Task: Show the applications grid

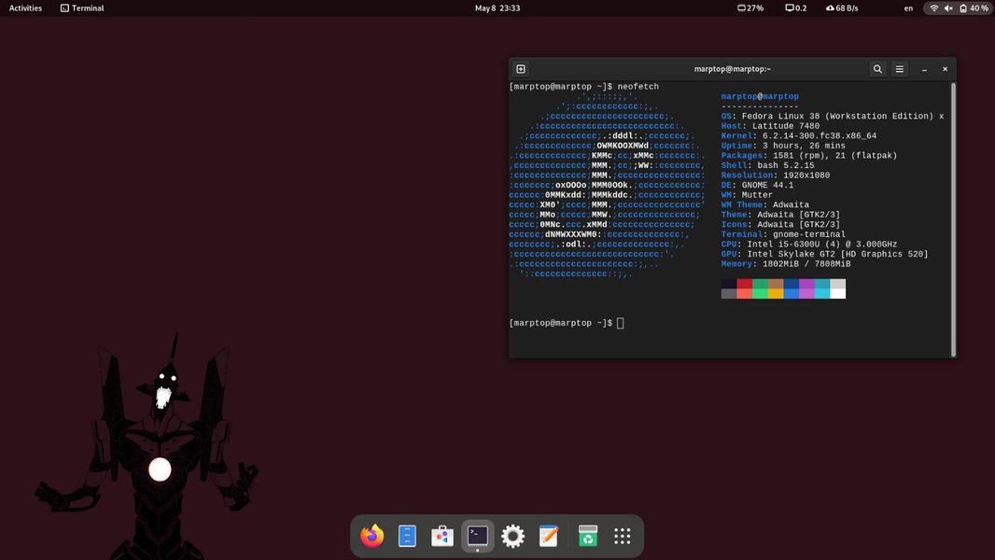Action: tap(623, 536)
